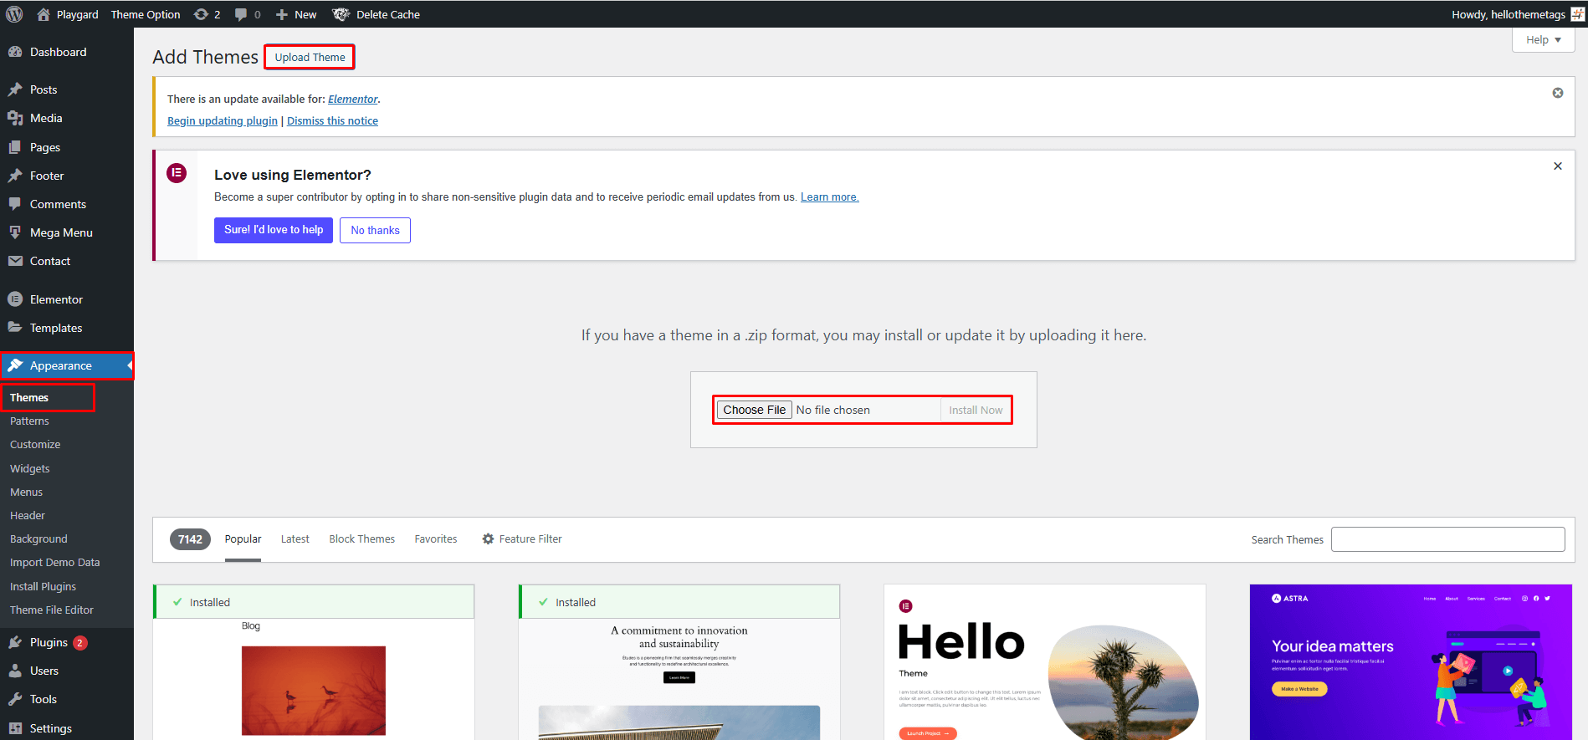Image resolution: width=1588 pixels, height=740 pixels.
Task: Click the Mega Menu icon
Action: pyautogui.click(x=15, y=232)
